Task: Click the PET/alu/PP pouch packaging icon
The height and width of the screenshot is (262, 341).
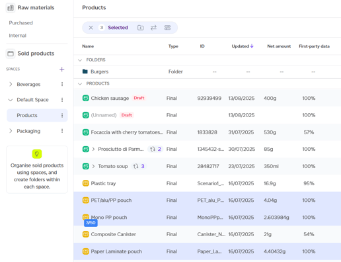Action: click(86, 200)
